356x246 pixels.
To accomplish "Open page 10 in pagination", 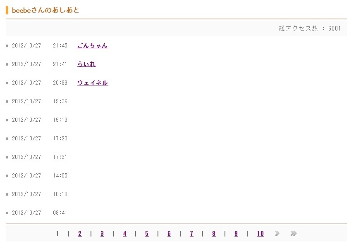I will click(260, 234).
